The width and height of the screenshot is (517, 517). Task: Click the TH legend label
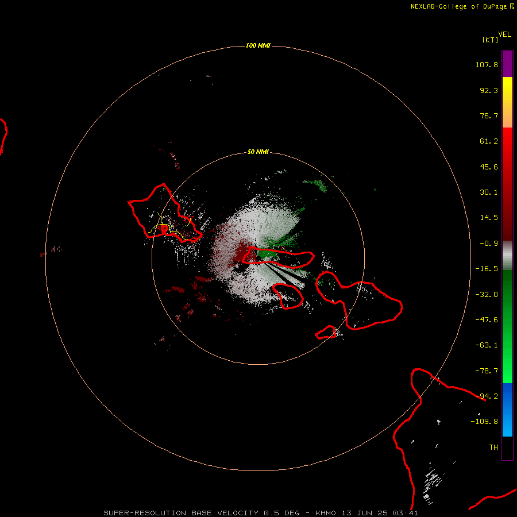pyautogui.click(x=493, y=447)
